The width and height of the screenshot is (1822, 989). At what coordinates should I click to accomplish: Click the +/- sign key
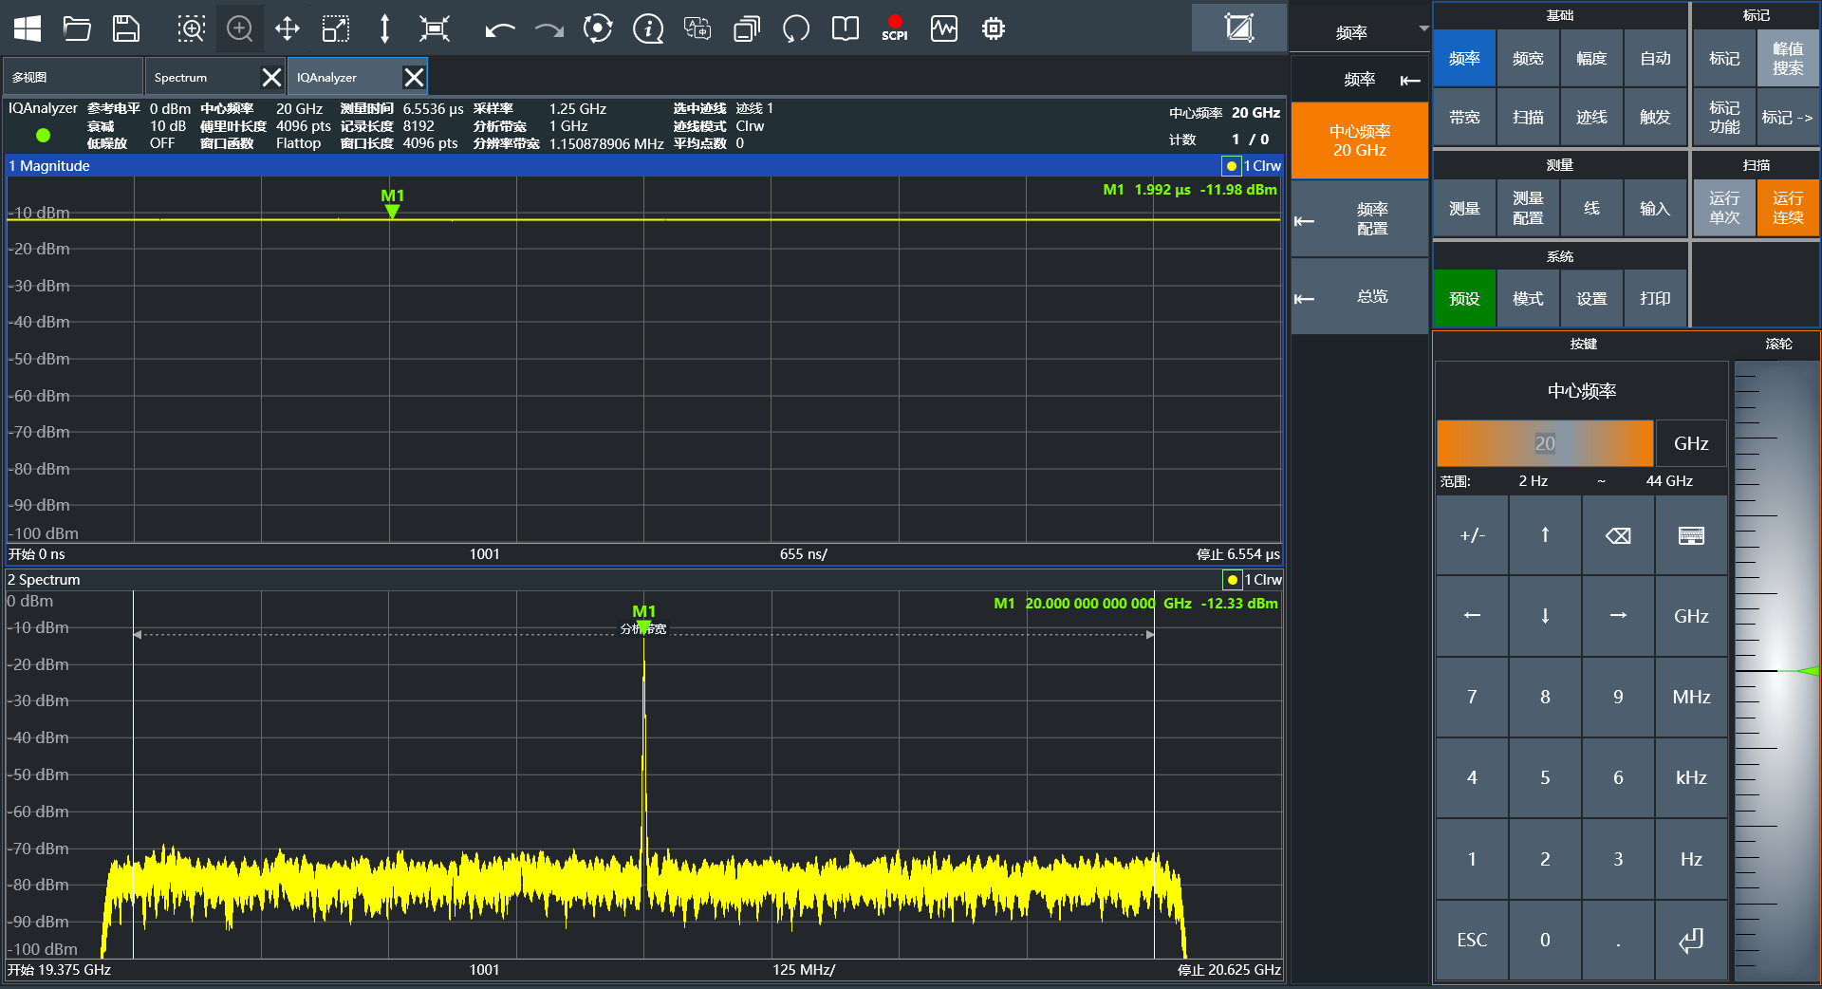1472,535
